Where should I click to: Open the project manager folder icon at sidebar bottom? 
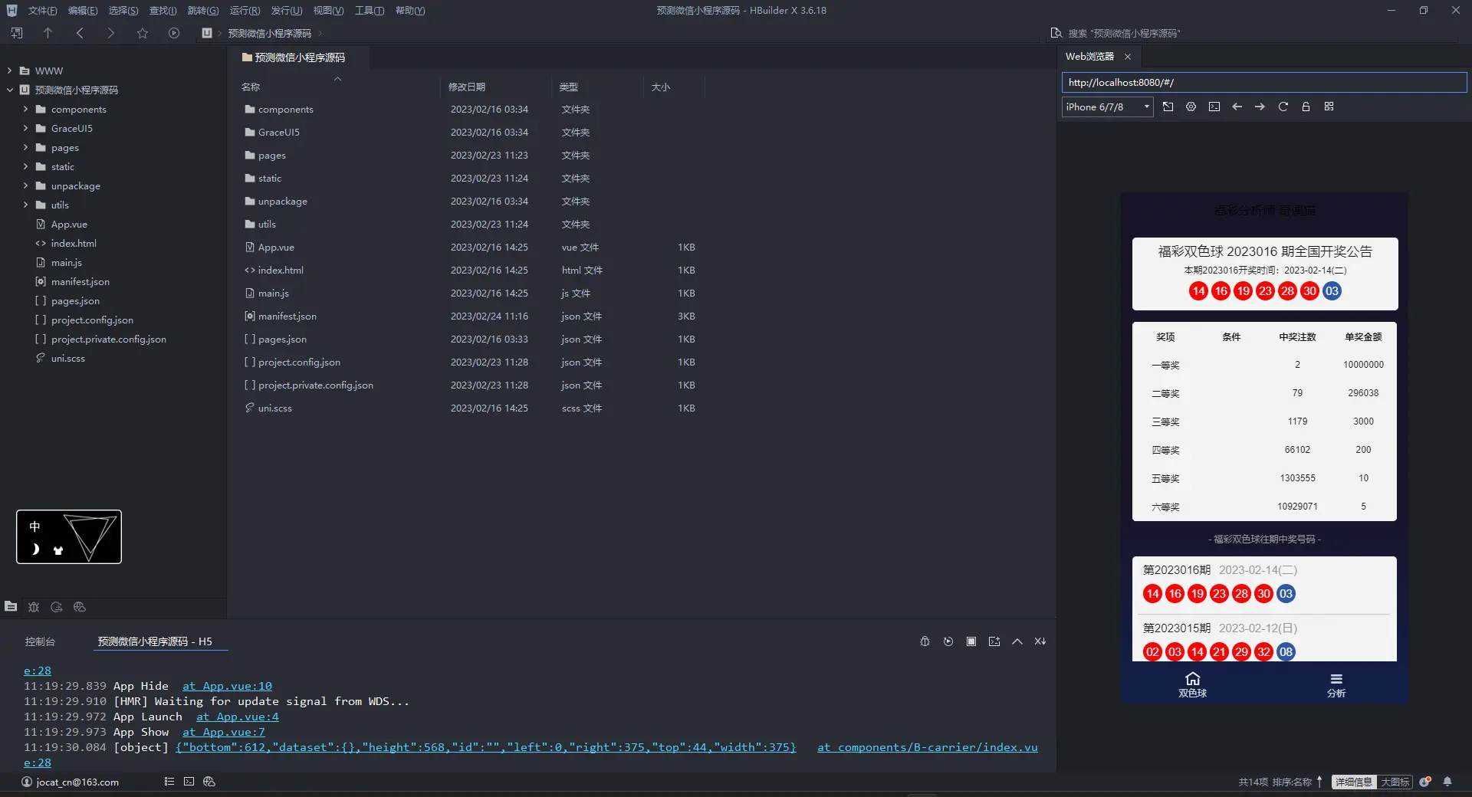[x=11, y=606]
